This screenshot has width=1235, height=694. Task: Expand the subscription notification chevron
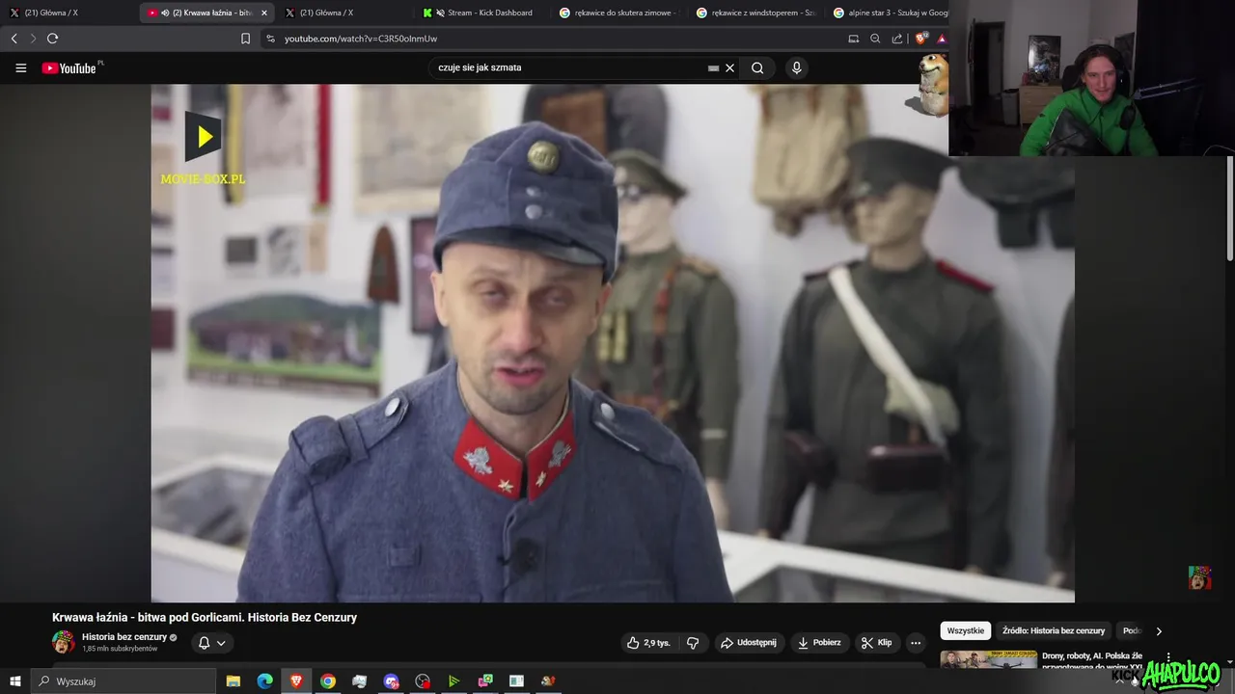[221, 643]
